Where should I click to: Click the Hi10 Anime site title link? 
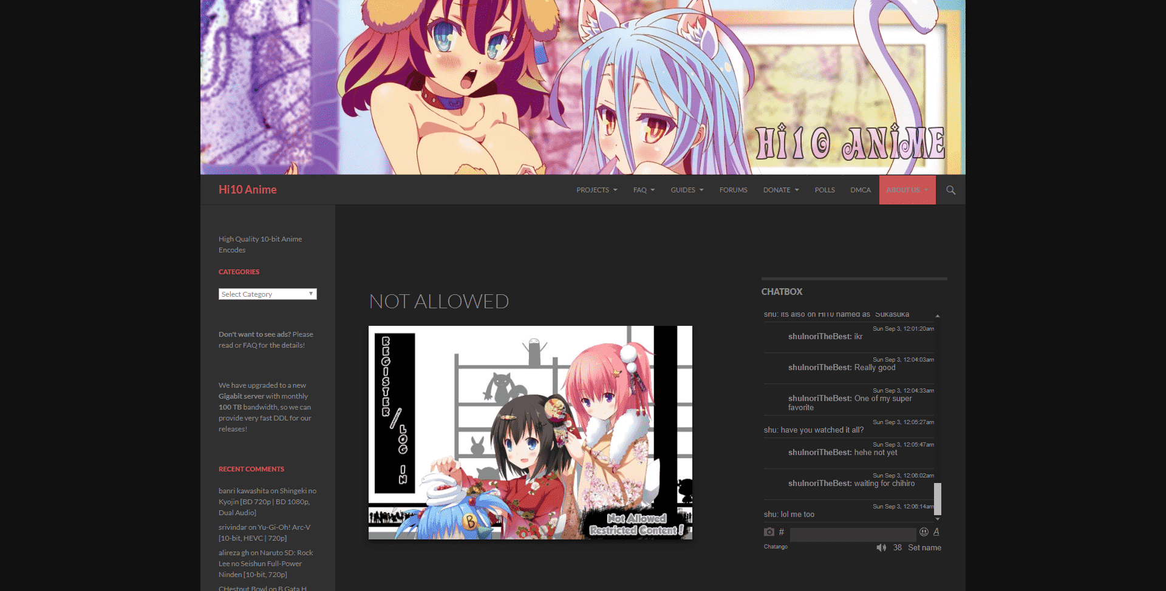[248, 190]
